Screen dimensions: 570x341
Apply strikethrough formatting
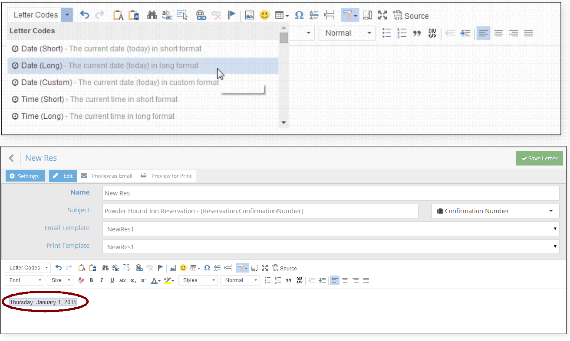[x=123, y=280]
